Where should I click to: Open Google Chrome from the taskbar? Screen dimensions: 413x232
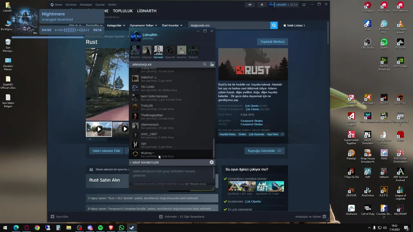click(x=37, y=228)
